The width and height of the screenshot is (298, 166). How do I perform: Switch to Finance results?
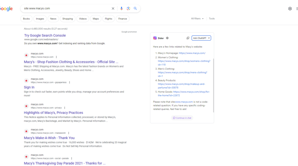[122, 19]
